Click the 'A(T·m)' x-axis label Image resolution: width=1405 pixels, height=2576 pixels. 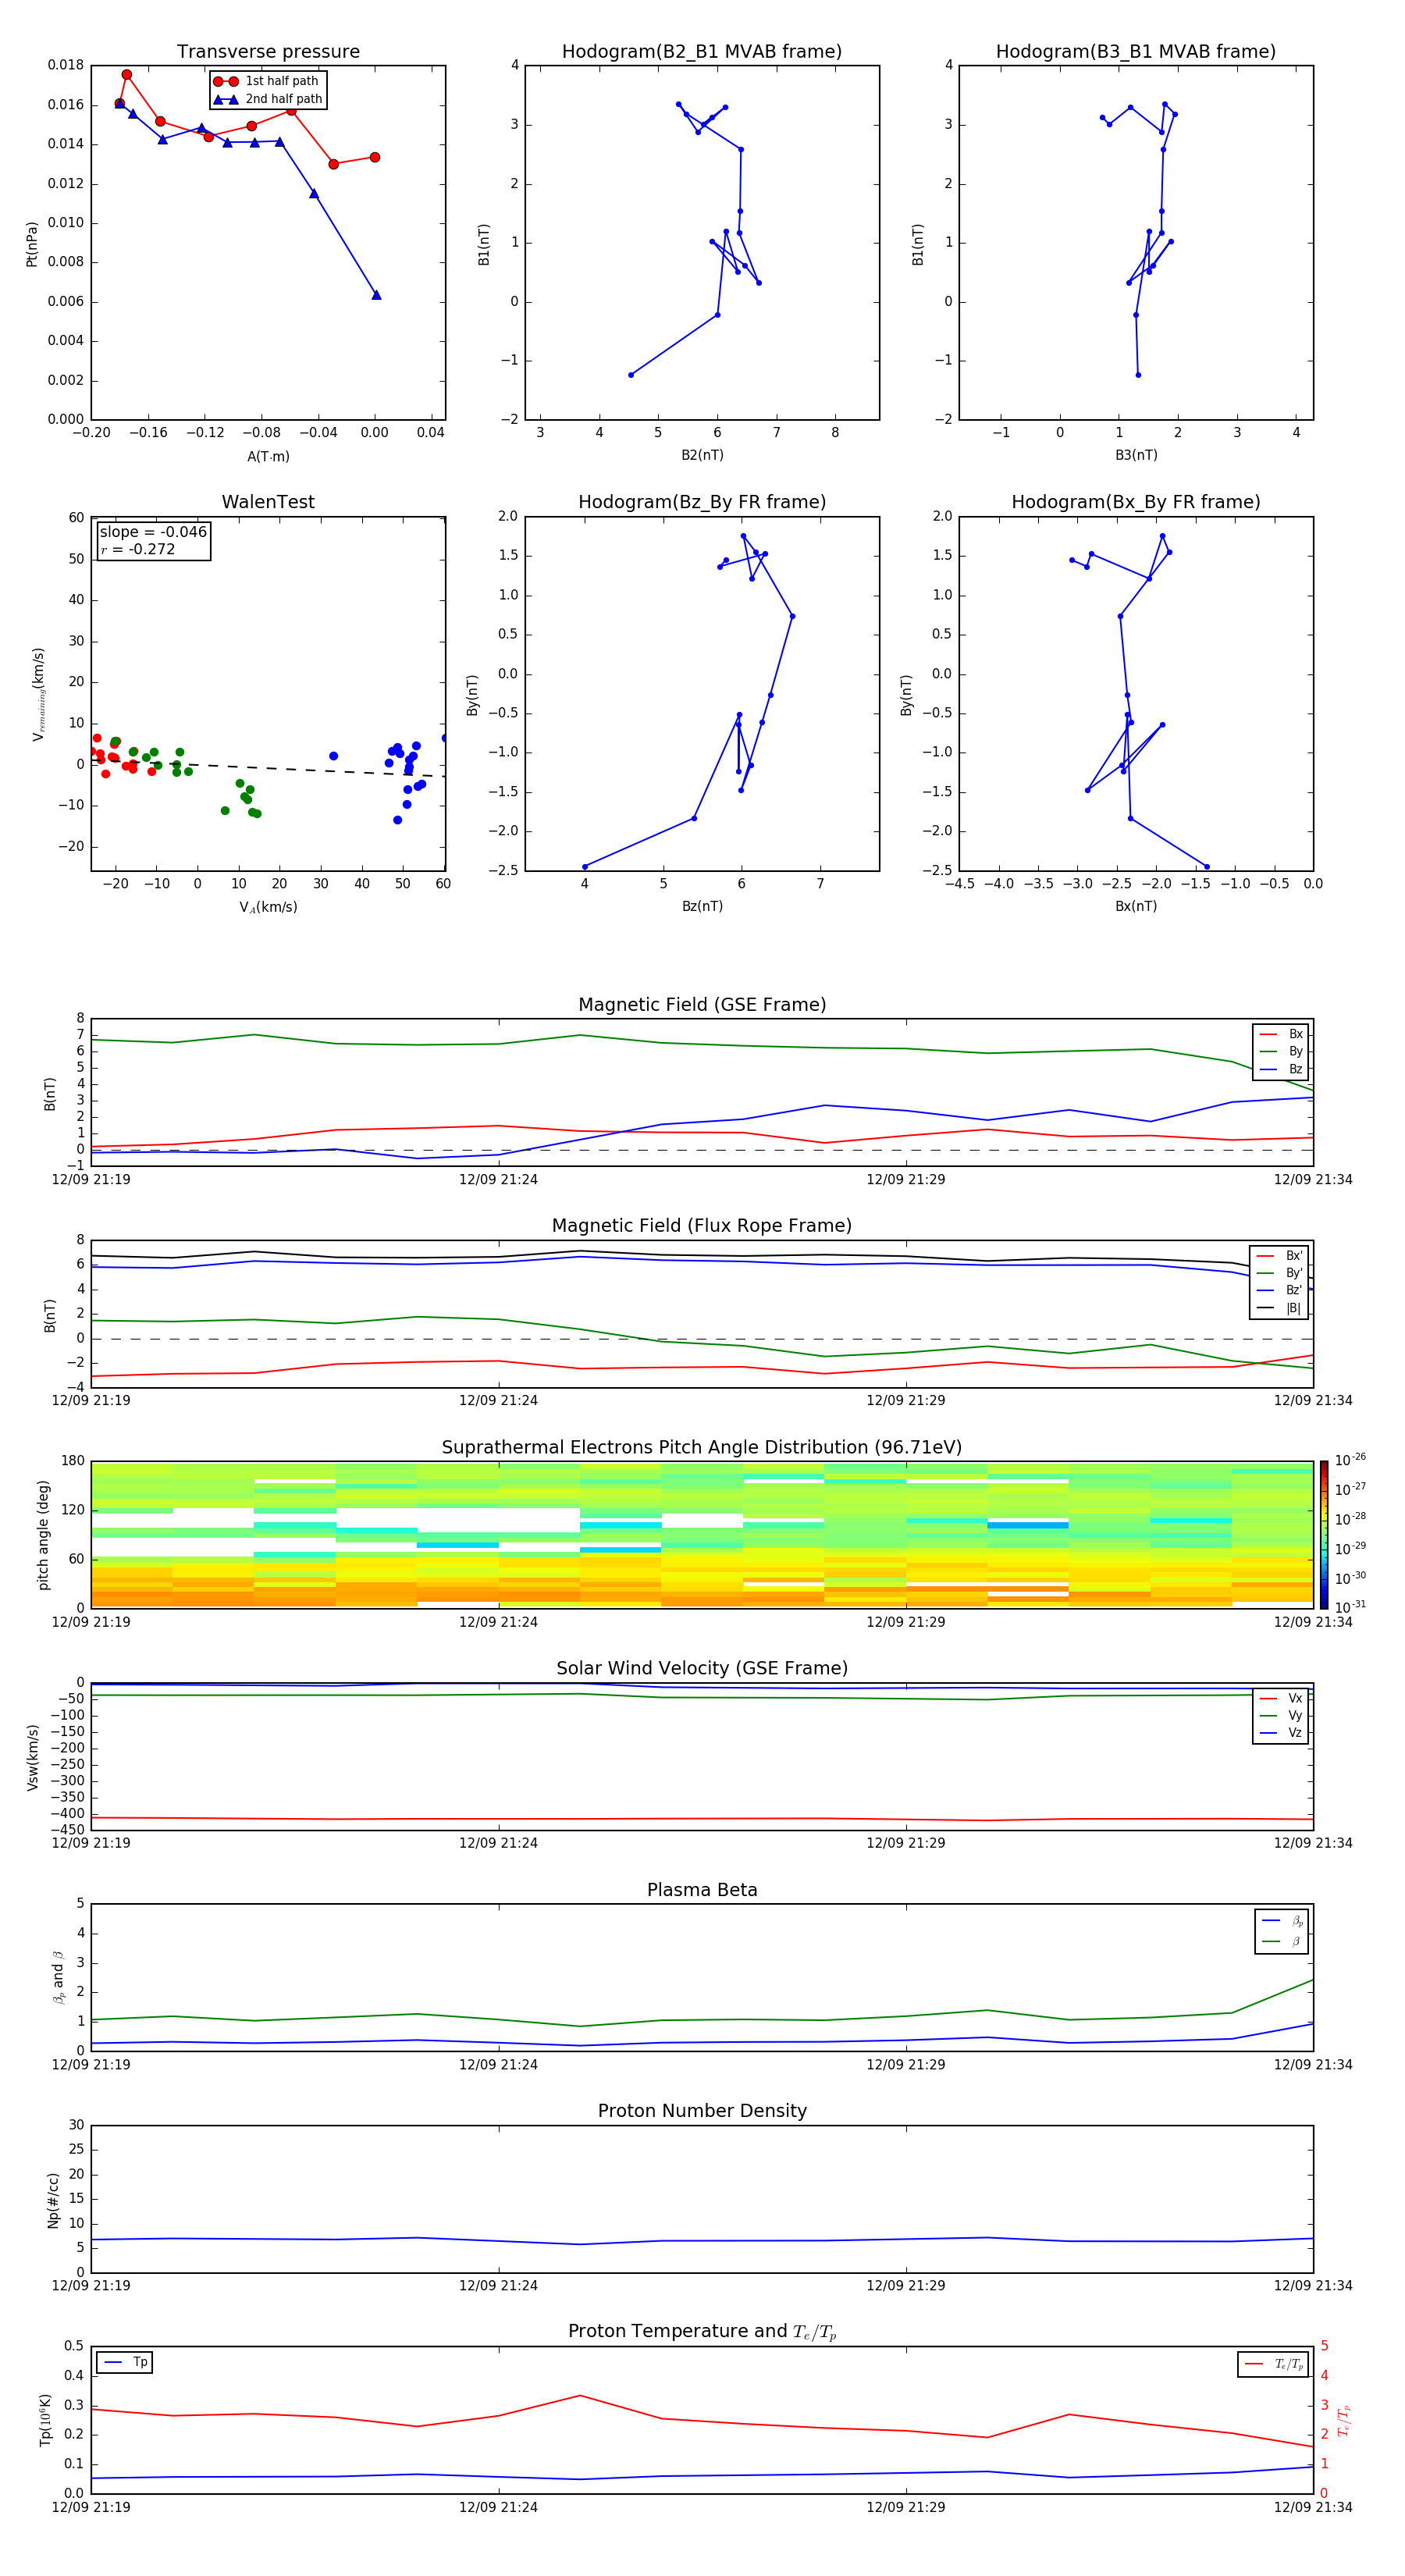click(x=268, y=457)
